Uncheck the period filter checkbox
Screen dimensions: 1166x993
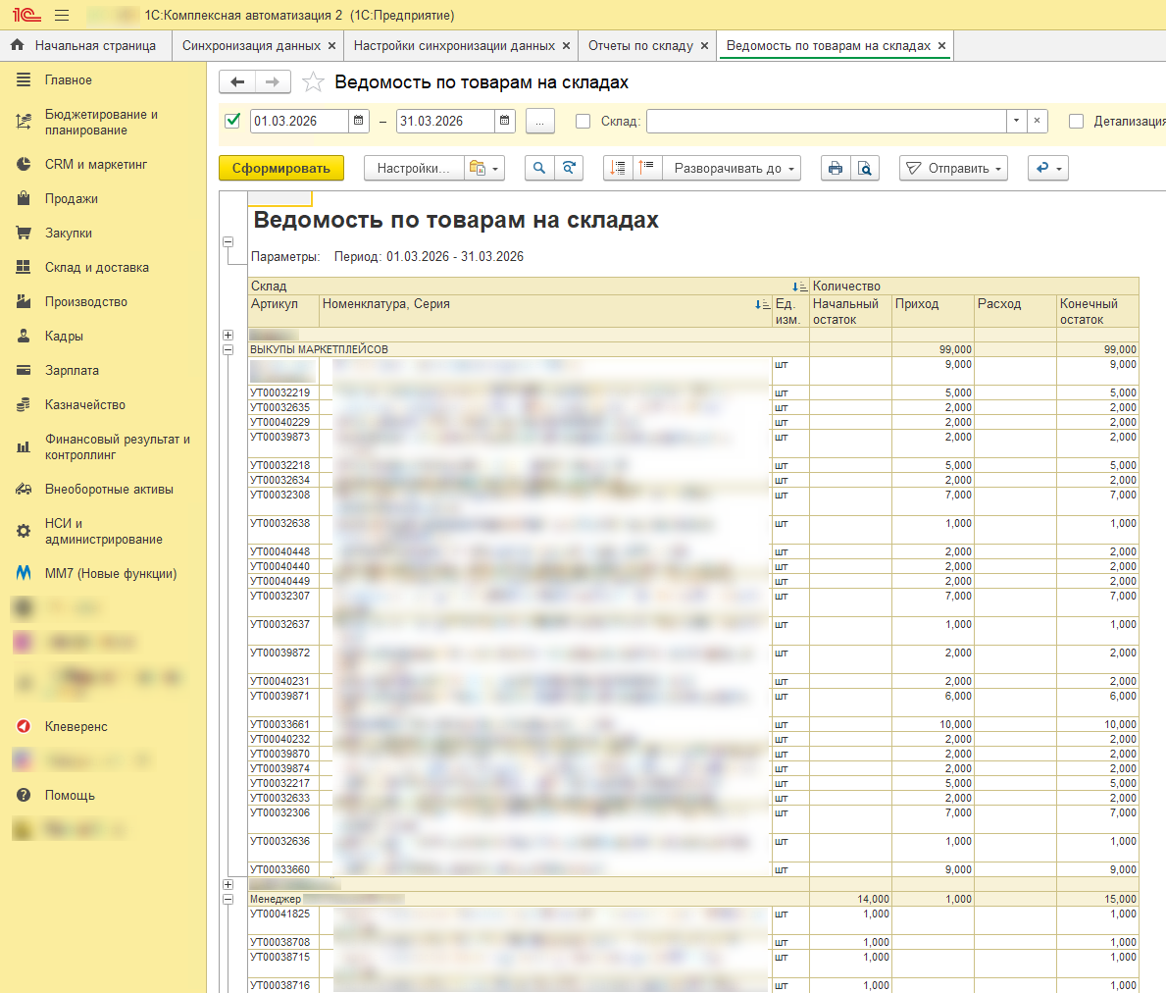232,121
